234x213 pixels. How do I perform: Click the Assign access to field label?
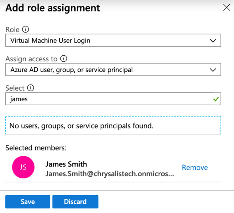[x=31, y=59]
